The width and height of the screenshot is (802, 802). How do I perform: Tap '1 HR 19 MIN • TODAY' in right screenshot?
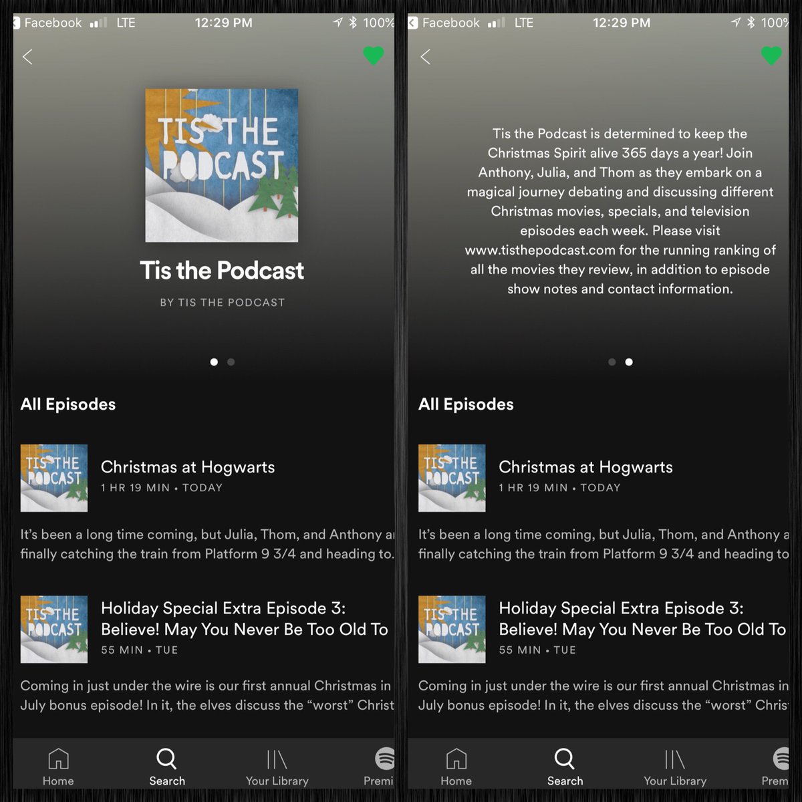(559, 488)
